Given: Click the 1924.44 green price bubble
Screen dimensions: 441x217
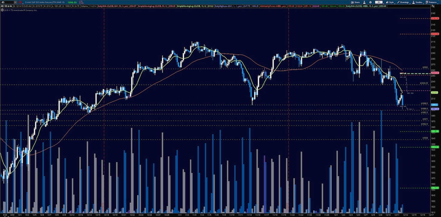Looking at the screenshot, I should click(435, 147).
